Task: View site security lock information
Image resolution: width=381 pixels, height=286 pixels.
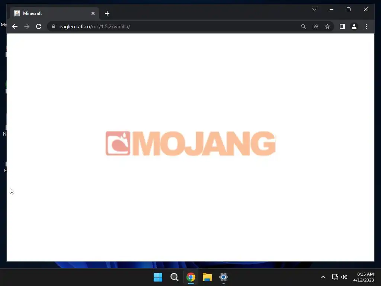Action: (54, 26)
